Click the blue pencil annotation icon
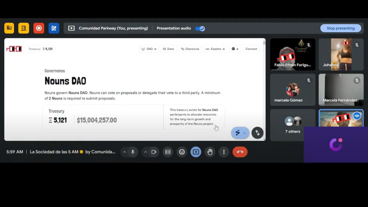This screenshot has width=368, height=207. click(54, 28)
